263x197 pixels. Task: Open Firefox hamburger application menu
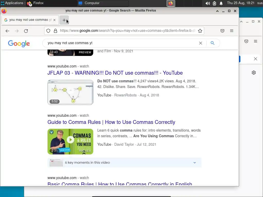pyautogui.click(x=232, y=31)
